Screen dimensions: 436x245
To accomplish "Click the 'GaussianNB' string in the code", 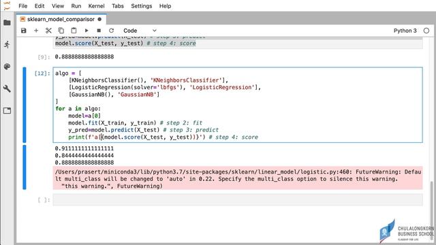I will click(x=137, y=95).
